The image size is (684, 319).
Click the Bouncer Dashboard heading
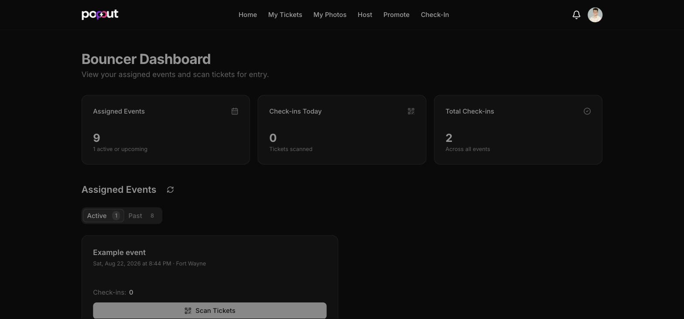coord(146,59)
